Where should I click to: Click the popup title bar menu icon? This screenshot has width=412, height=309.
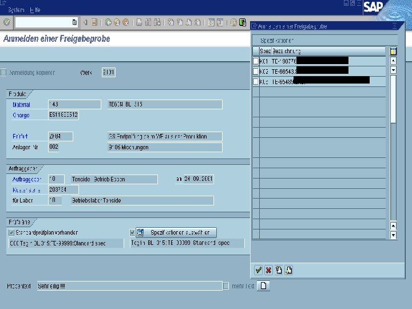tap(254, 26)
